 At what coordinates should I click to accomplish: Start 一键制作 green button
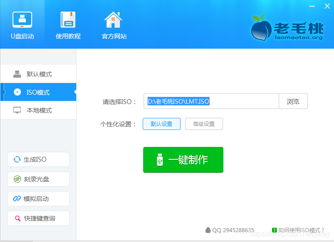pos(183,160)
